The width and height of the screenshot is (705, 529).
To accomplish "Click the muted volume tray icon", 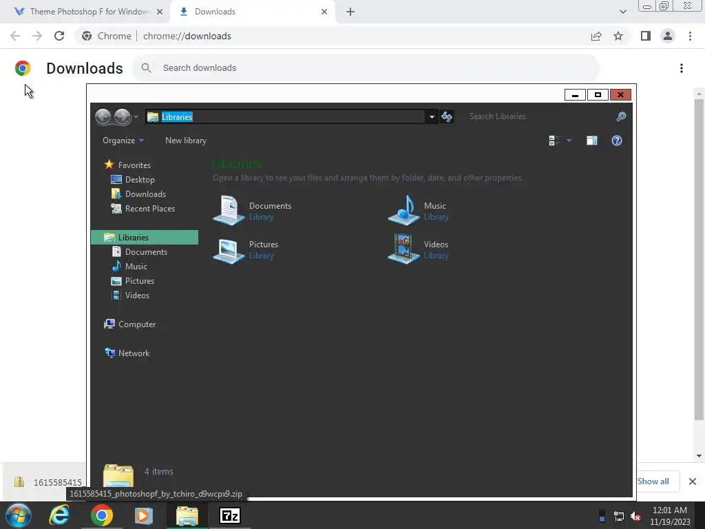I will 635,517.
